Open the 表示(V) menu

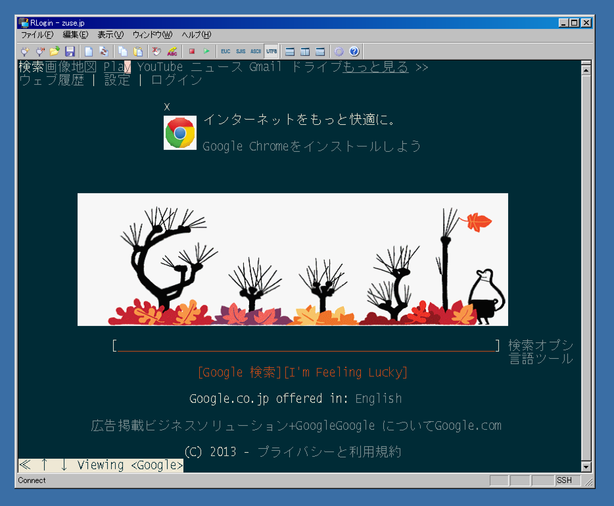(x=110, y=35)
